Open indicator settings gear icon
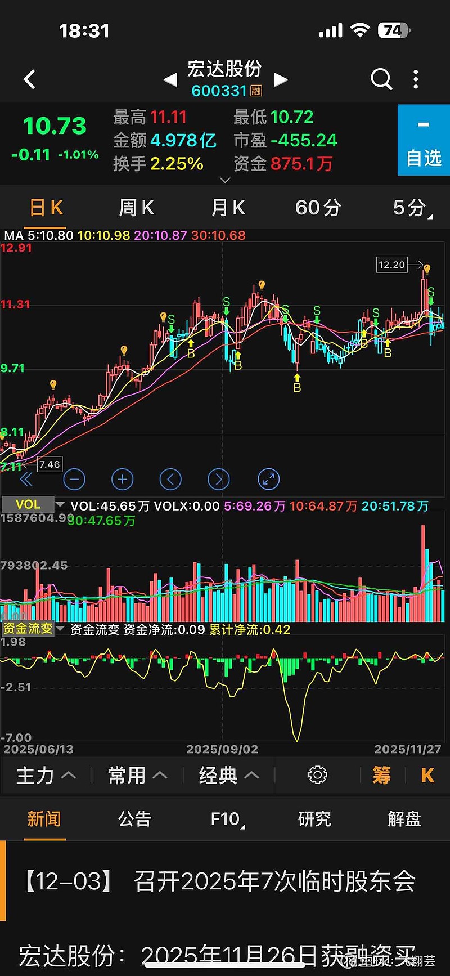This screenshot has height=976, width=450. [x=317, y=775]
